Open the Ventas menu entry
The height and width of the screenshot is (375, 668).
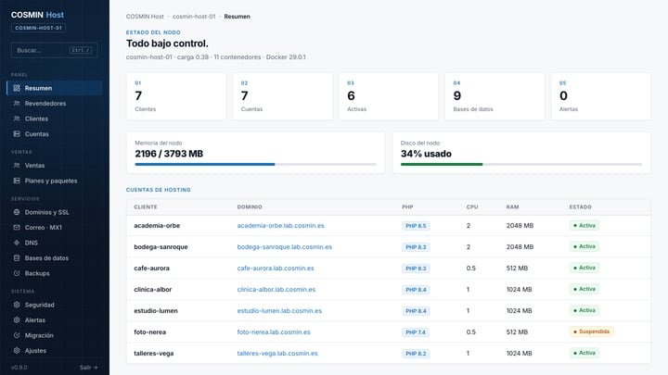tap(55, 166)
